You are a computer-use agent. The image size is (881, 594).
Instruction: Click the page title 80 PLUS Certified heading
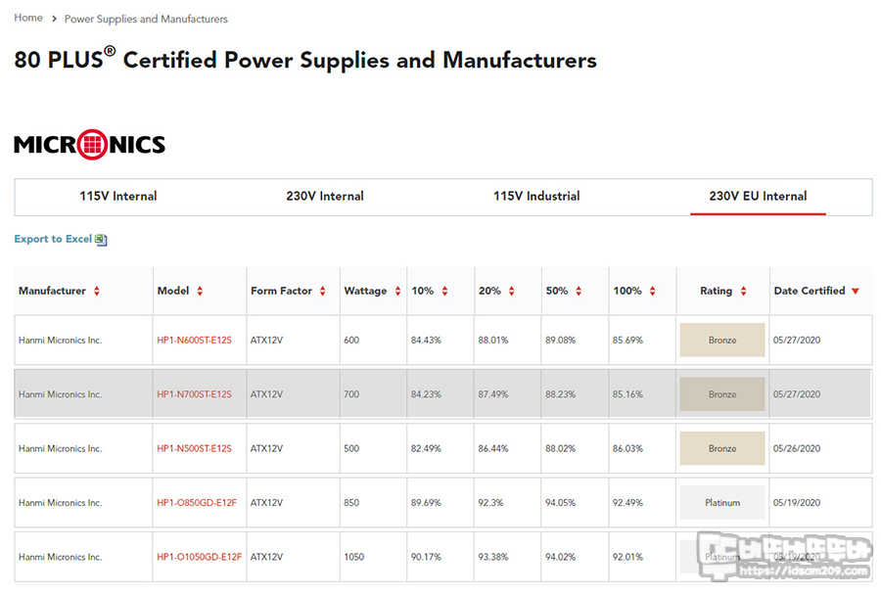305,60
